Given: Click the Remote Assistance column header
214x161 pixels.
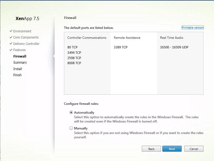Looking at the screenshot, I should pos(127,38).
